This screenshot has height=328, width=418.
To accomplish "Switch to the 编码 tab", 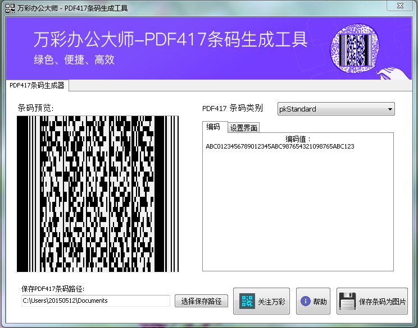I will point(214,127).
